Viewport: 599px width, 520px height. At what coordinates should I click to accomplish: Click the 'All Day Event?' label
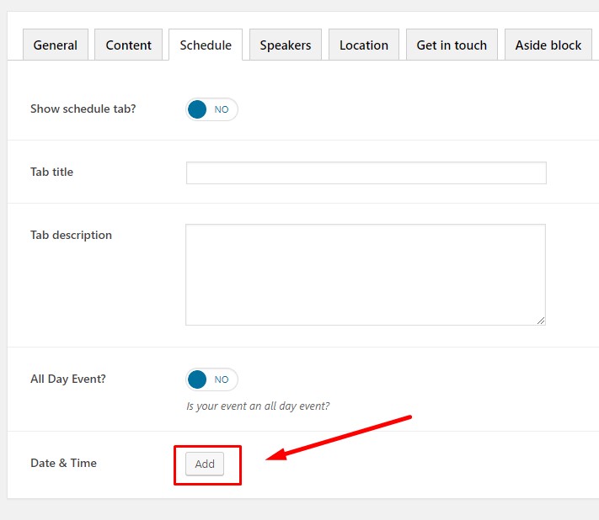[x=68, y=379]
